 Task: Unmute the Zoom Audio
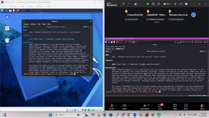112,107
